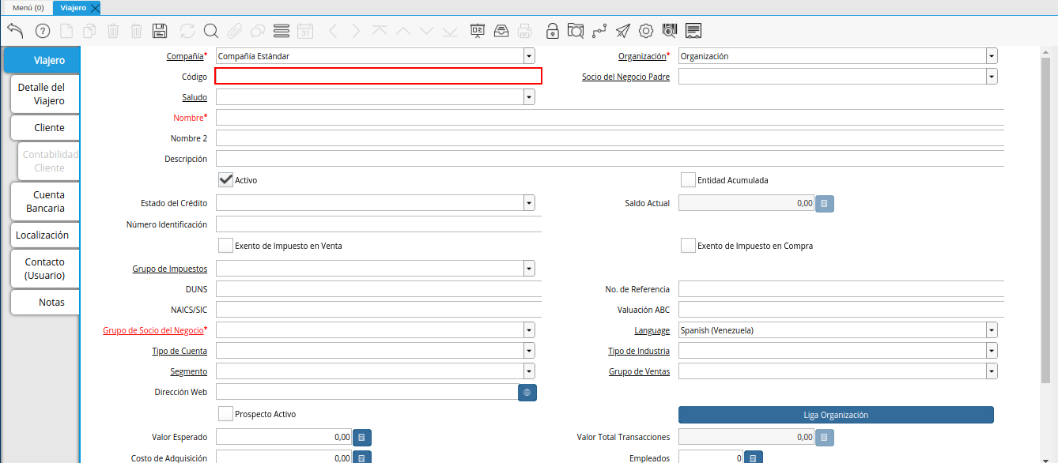
Task: Open the Language dropdown list
Action: 991,330
